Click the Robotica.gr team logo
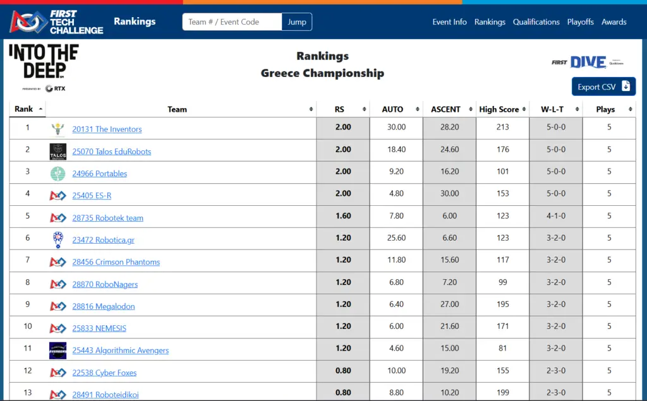Screen dimensions: 647x401 tap(58, 240)
